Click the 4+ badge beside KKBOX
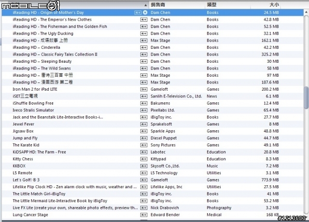The width and height of the screenshot is (309, 222). point(144,166)
